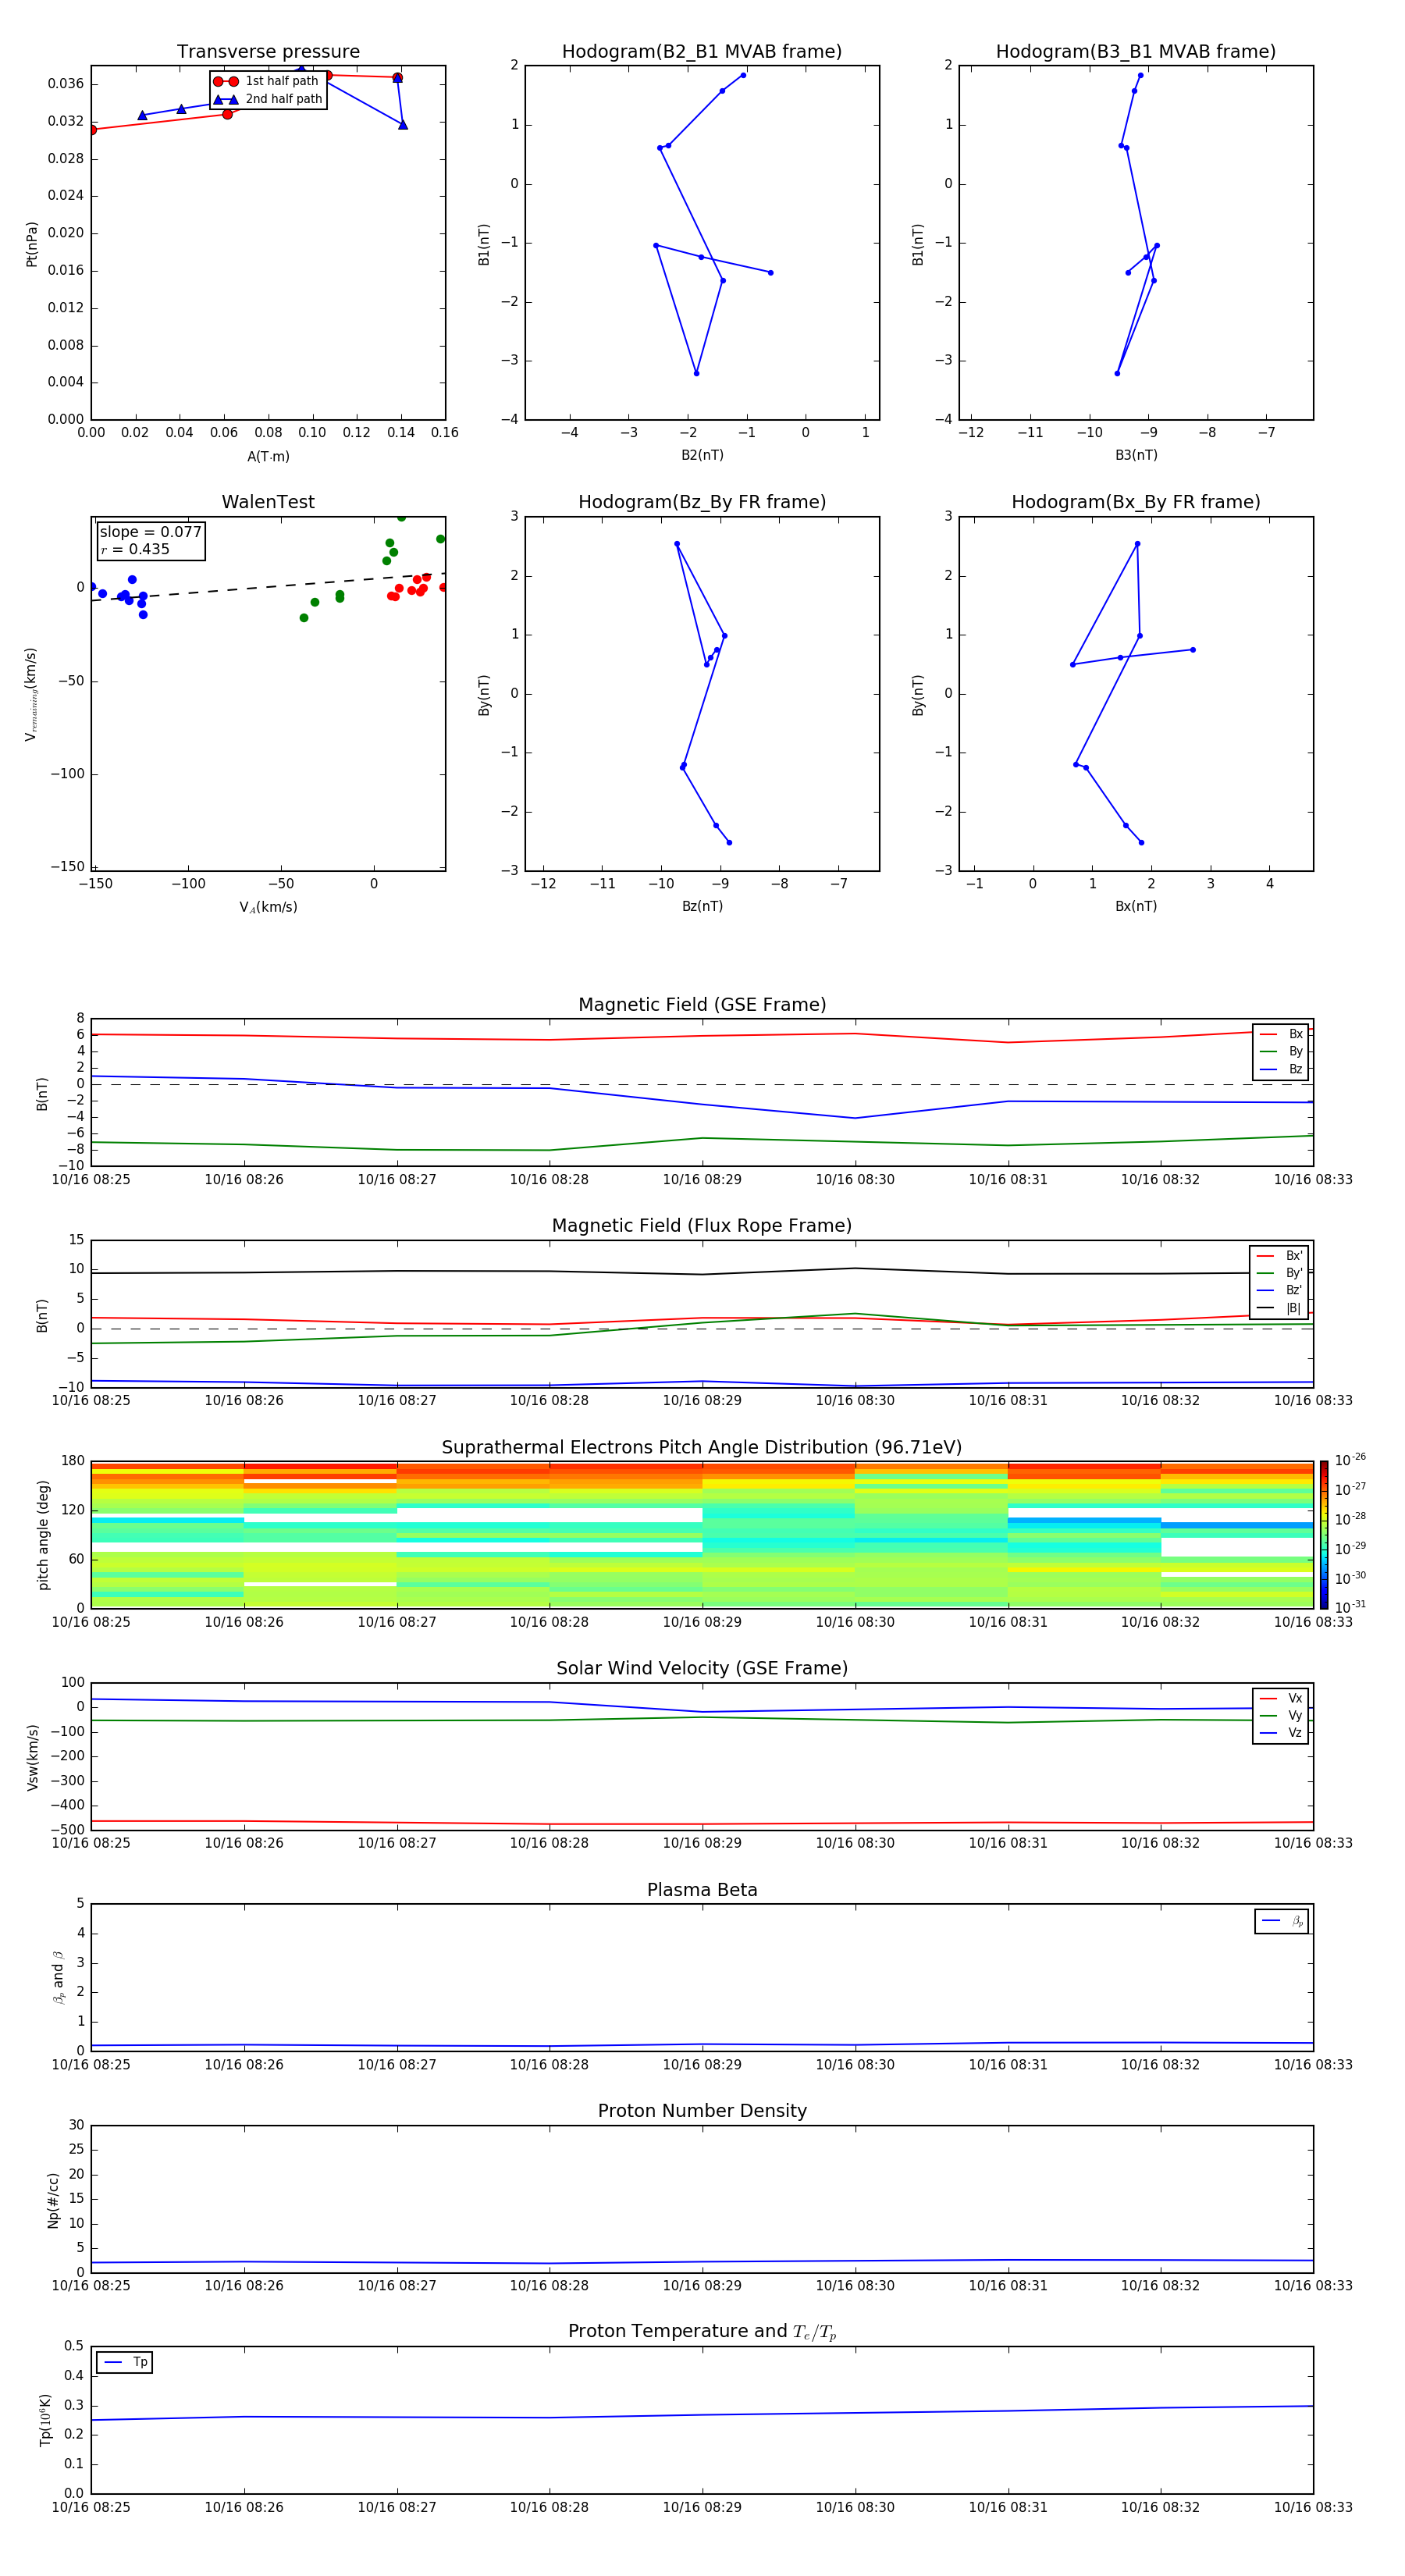This screenshot has height=2576, width=1405.
Task: Click Vx legend entry in Solar Wind plot
Action: point(1281,1699)
